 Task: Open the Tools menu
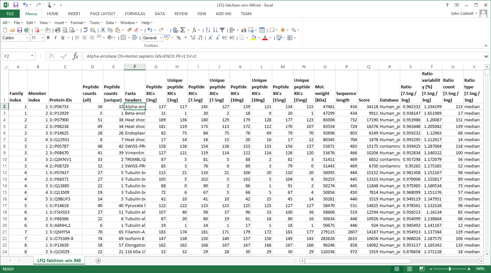click(95, 23)
